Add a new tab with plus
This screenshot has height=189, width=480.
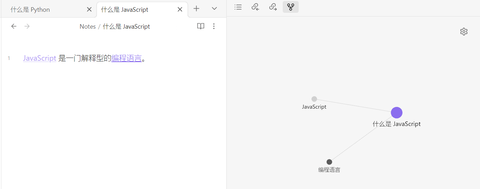pos(196,9)
